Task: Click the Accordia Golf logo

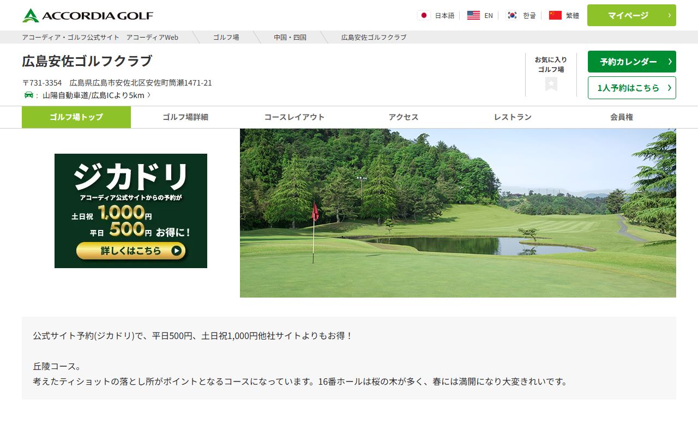Action: click(87, 15)
